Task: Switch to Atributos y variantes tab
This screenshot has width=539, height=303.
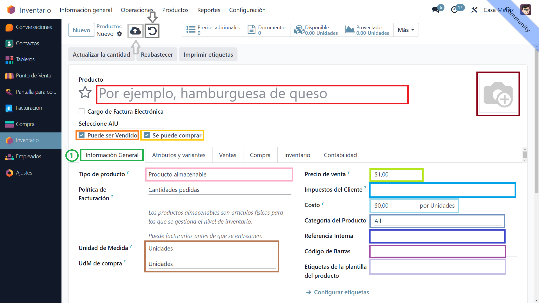Action: click(x=179, y=155)
